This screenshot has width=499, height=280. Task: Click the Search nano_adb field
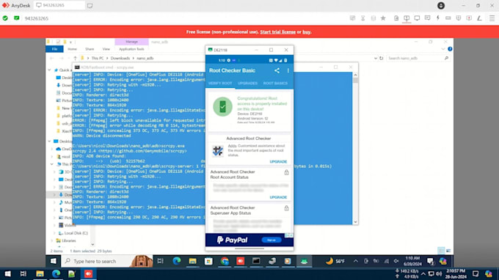[x=418, y=59]
